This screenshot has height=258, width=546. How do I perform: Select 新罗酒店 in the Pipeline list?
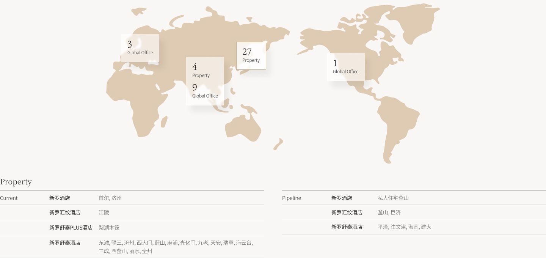coord(342,198)
